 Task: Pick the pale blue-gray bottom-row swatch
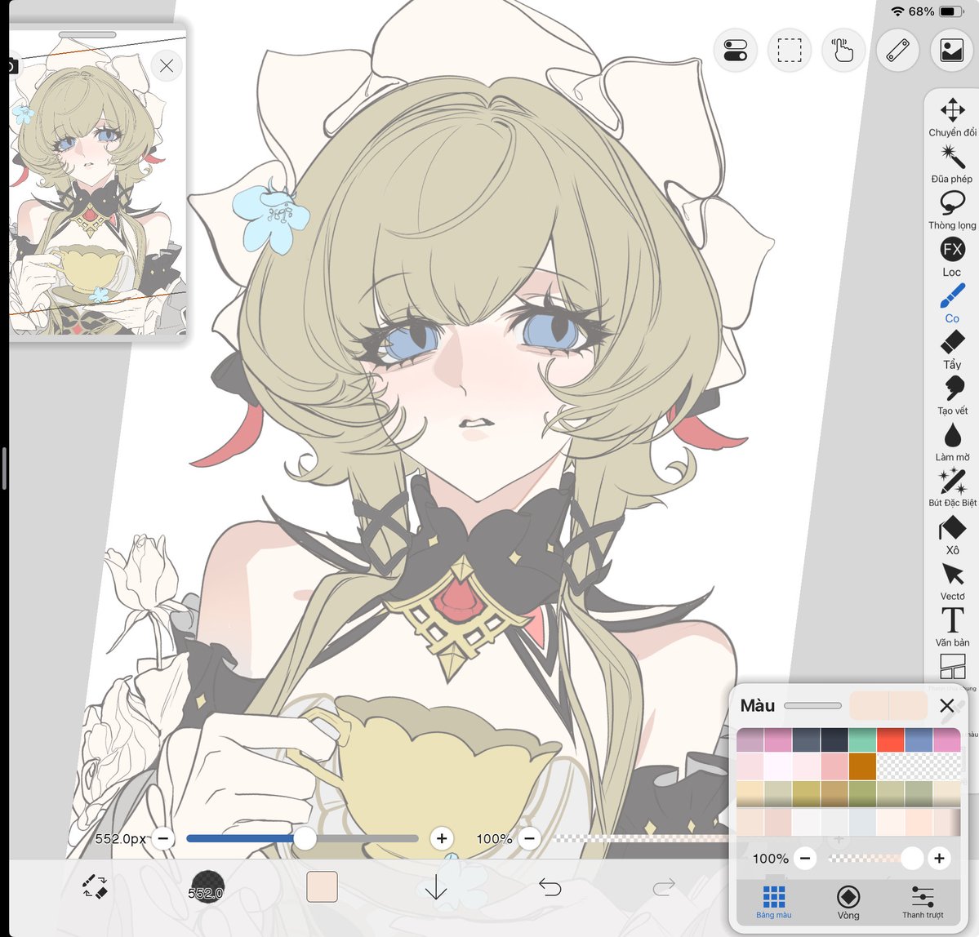862,822
